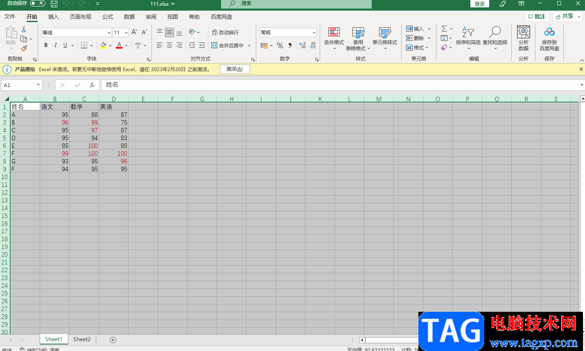Switch to the 数据 tab
This screenshot has height=351, width=585.
tap(129, 17)
